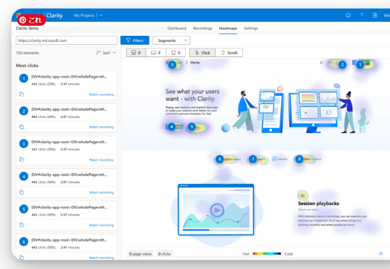Watch recording for element 1
This screenshot has width=390, height=269.
(101, 94)
